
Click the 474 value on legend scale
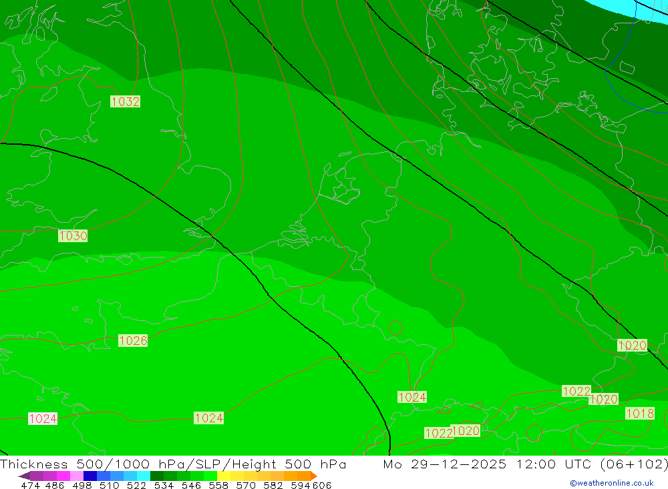30,486
